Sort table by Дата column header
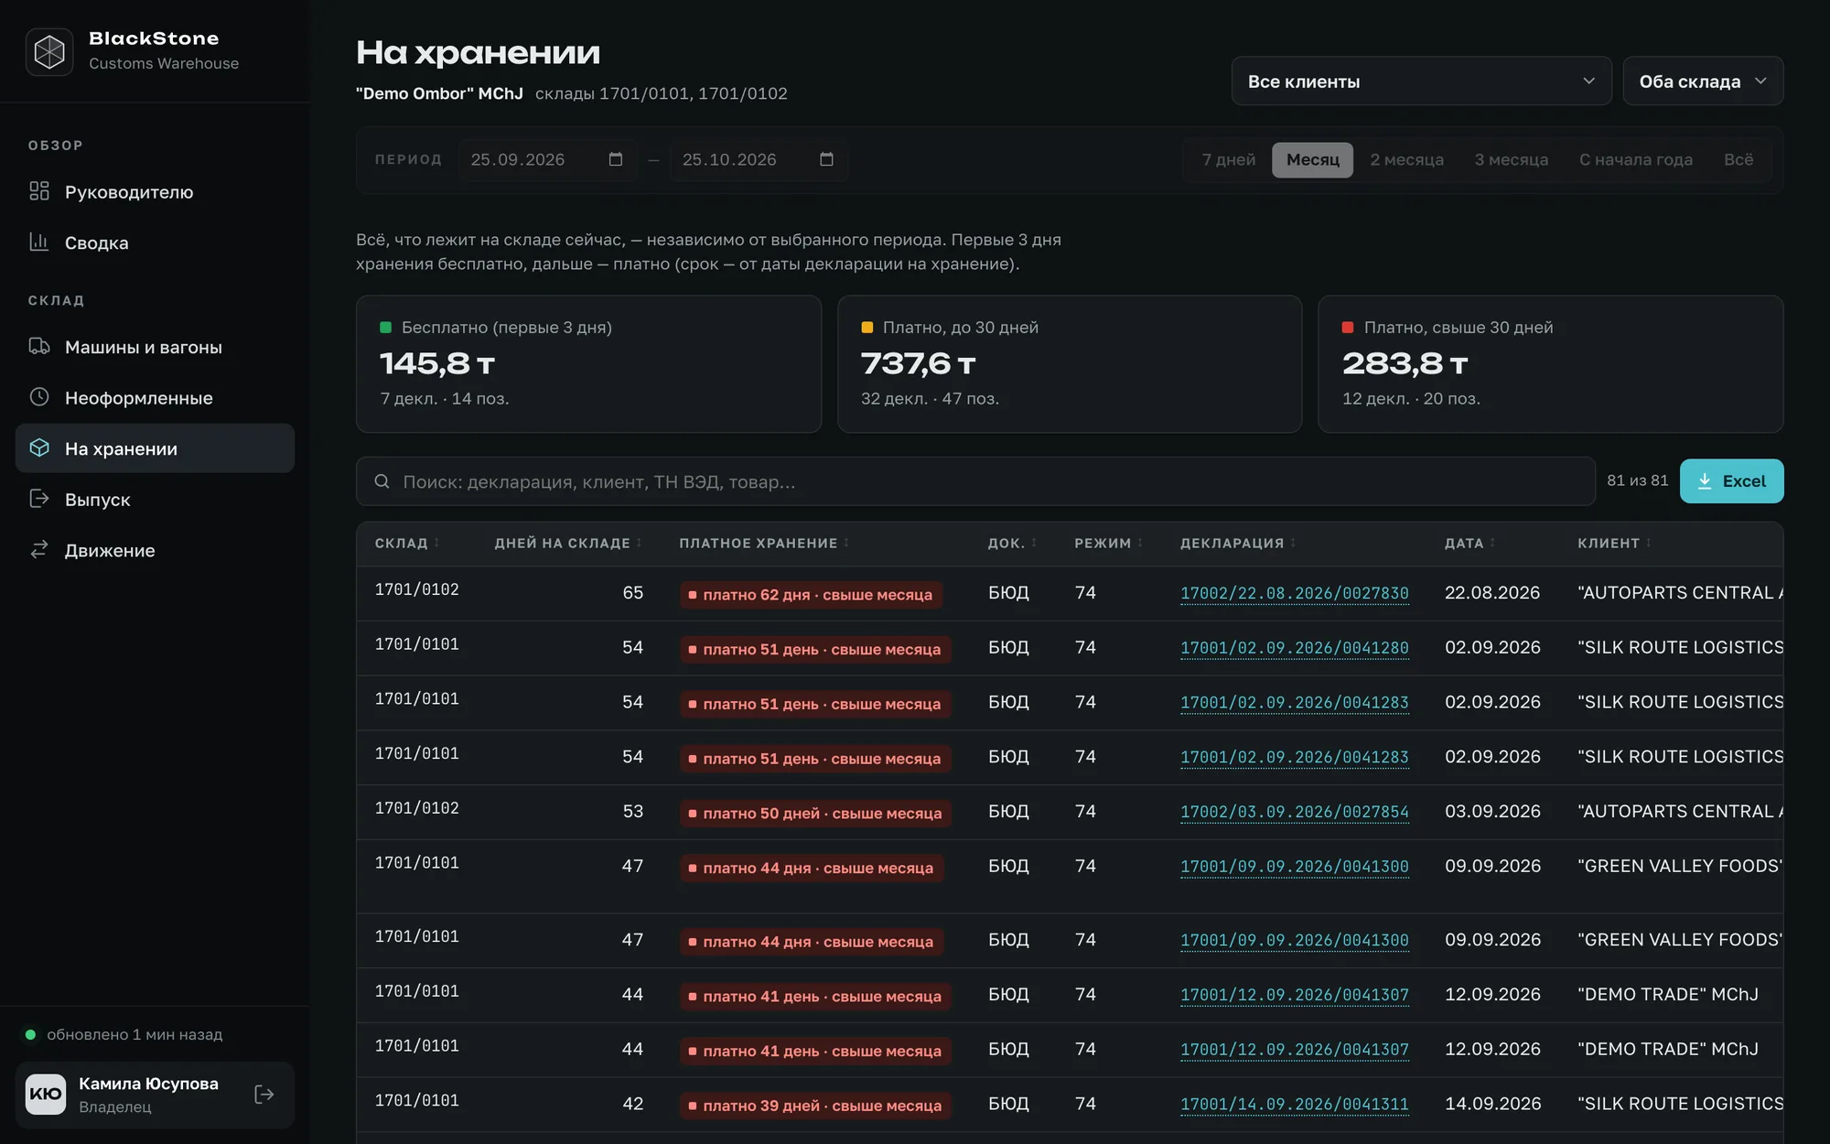 pos(1469,543)
